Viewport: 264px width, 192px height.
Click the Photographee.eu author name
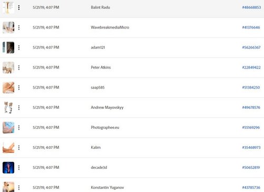pos(105,128)
